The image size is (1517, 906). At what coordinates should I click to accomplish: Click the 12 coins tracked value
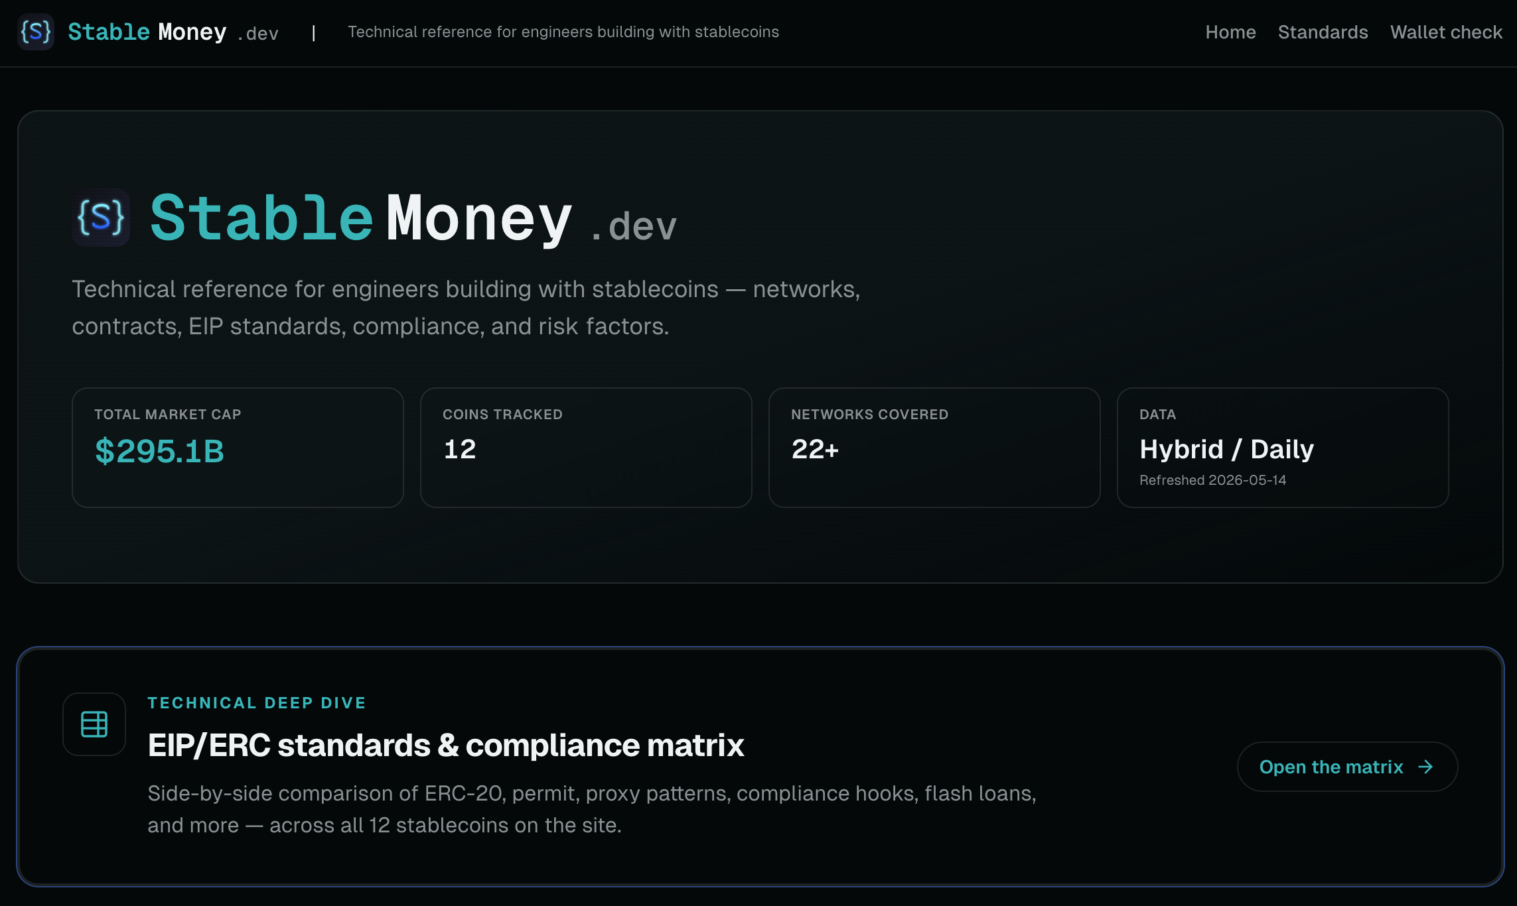tap(459, 449)
